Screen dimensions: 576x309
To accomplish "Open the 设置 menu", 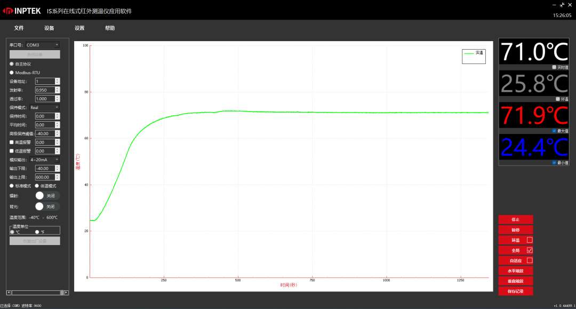I will click(x=79, y=28).
